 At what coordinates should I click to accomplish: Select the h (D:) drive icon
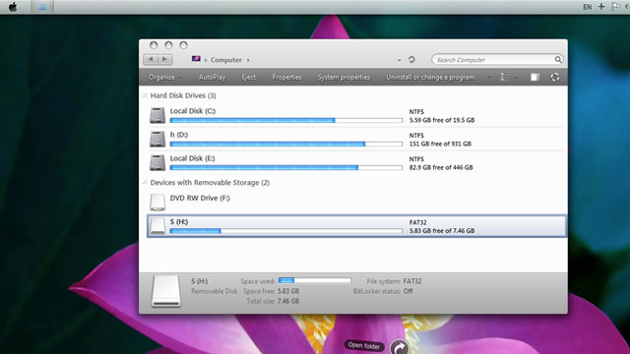[x=157, y=139]
